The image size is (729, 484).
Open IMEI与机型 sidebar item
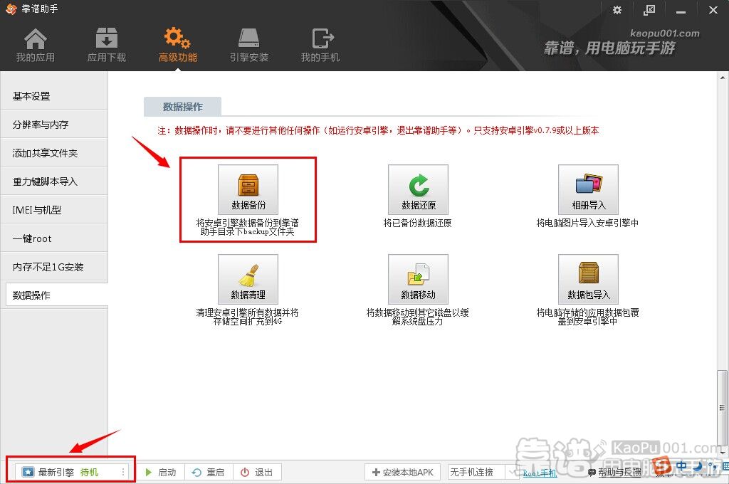(54, 210)
